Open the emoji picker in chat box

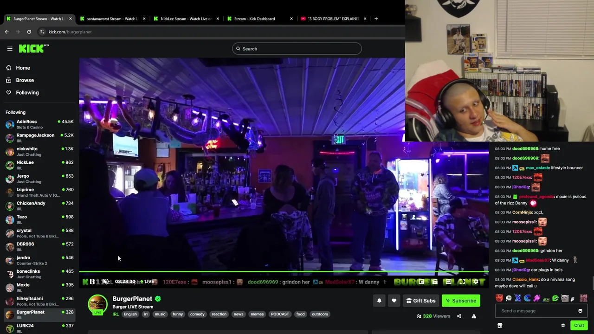coord(580,311)
